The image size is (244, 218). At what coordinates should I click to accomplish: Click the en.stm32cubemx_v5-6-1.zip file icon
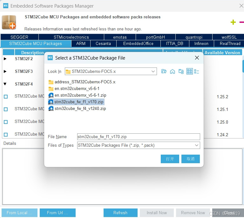pyautogui.click(x=51, y=95)
